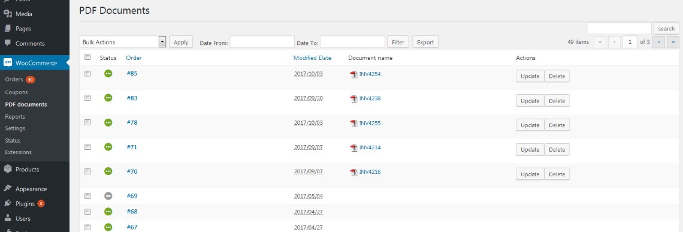Update the document for order #85
This screenshot has height=232, width=683.
(530, 76)
